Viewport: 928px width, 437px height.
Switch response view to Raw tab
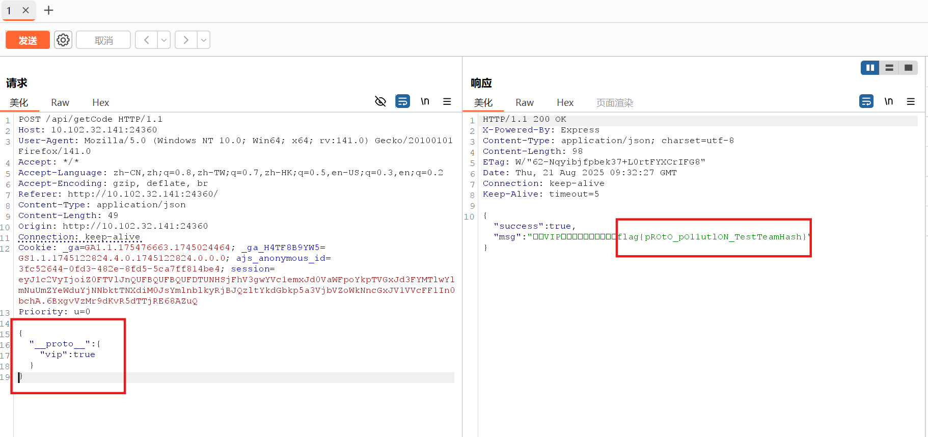[525, 102]
